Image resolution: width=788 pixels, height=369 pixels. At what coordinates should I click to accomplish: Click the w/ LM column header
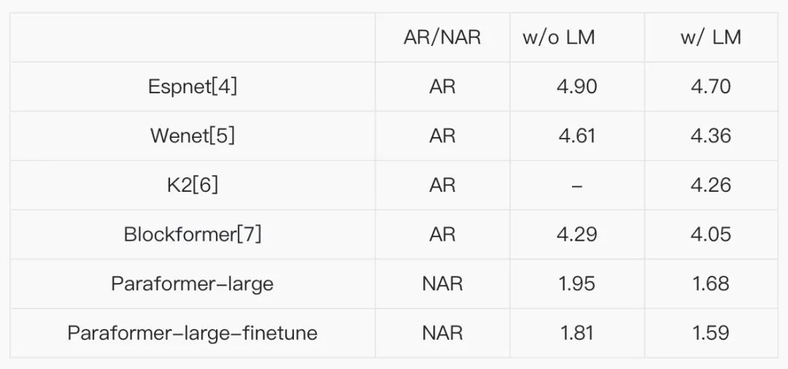[x=711, y=38]
